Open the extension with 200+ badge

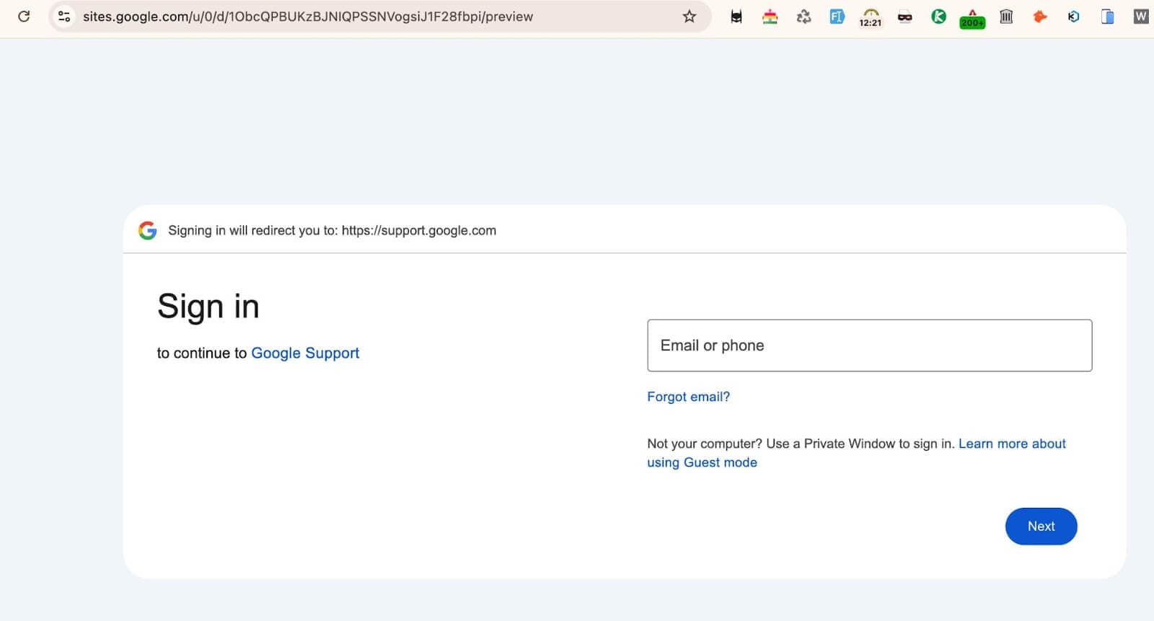972,18
